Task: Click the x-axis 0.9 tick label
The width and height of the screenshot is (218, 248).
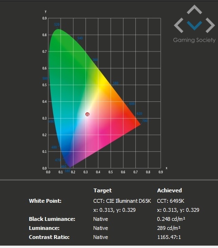Action: click(161, 172)
